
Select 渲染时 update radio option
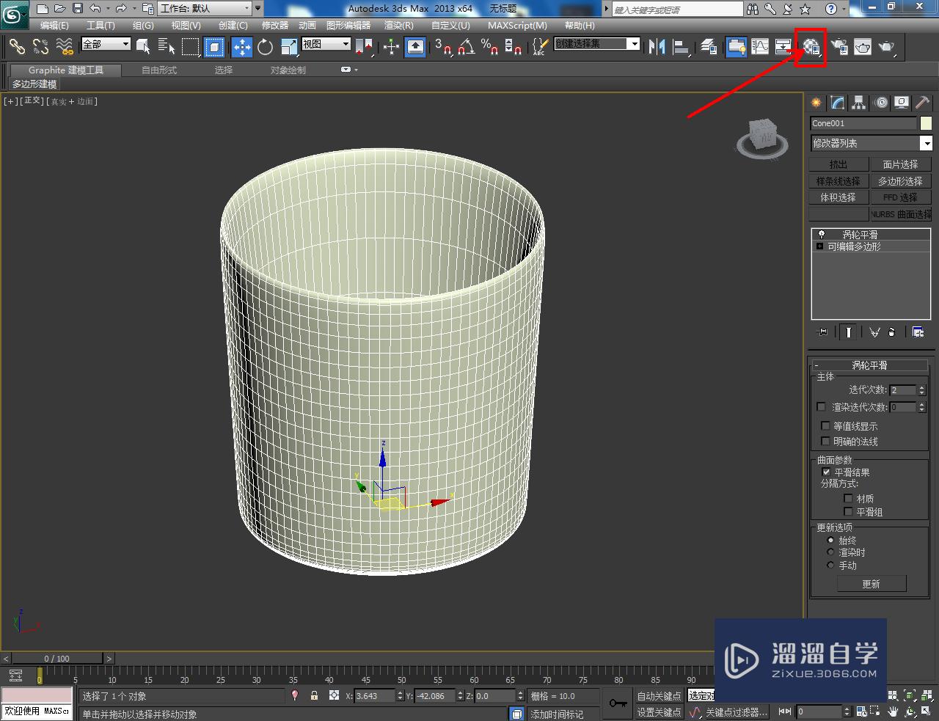point(830,552)
